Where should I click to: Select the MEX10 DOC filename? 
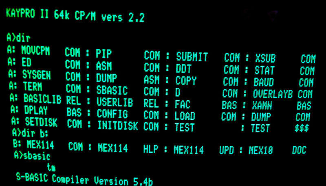[278, 150]
